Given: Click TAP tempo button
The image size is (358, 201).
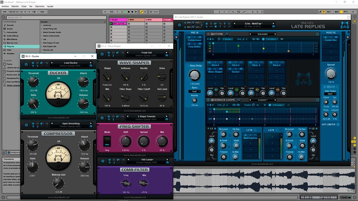Looking at the screenshot, I should click(4, 12).
